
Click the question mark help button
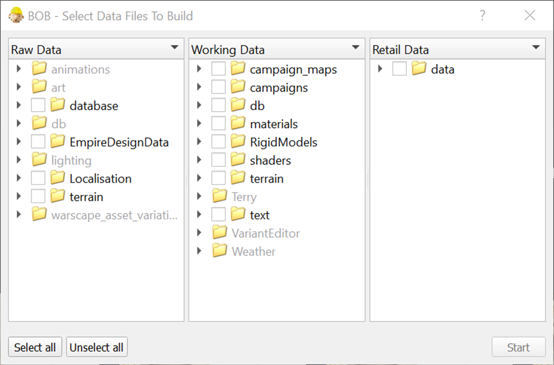tap(482, 15)
